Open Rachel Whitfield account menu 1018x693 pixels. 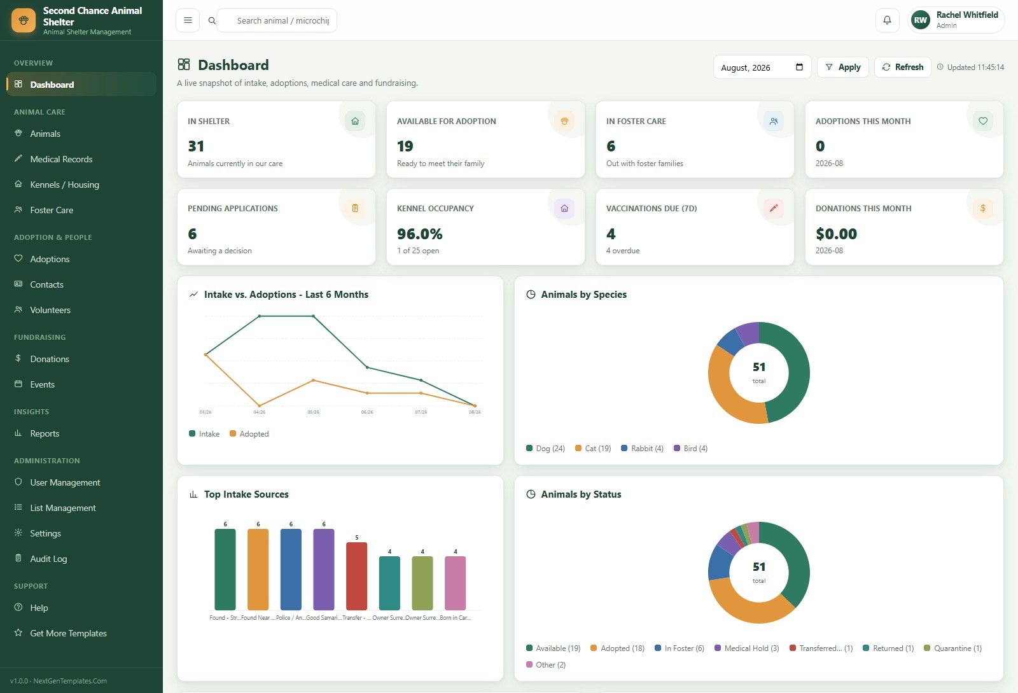pyautogui.click(x=956, y=20)
